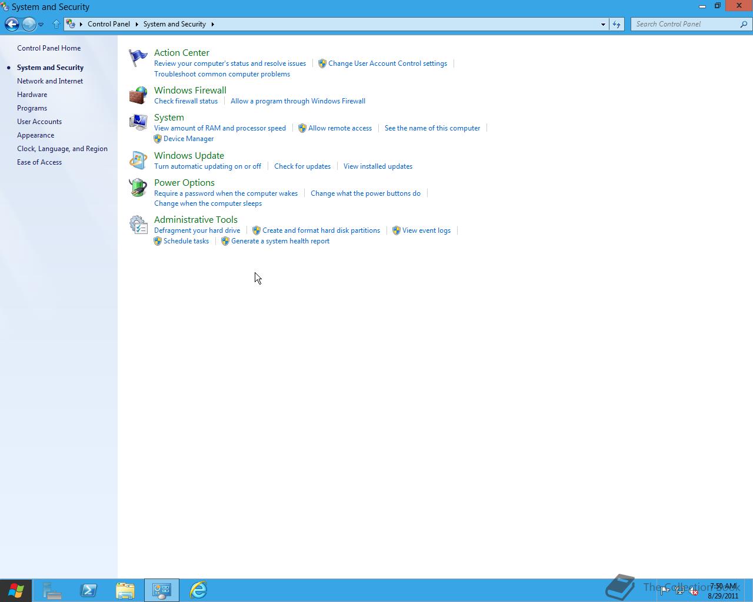The image size is (753, 602).
Task: Select Network and Internet category
Action: (50, 81)
